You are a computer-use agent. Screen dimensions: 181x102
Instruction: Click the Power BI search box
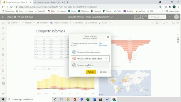coord(157,17)
